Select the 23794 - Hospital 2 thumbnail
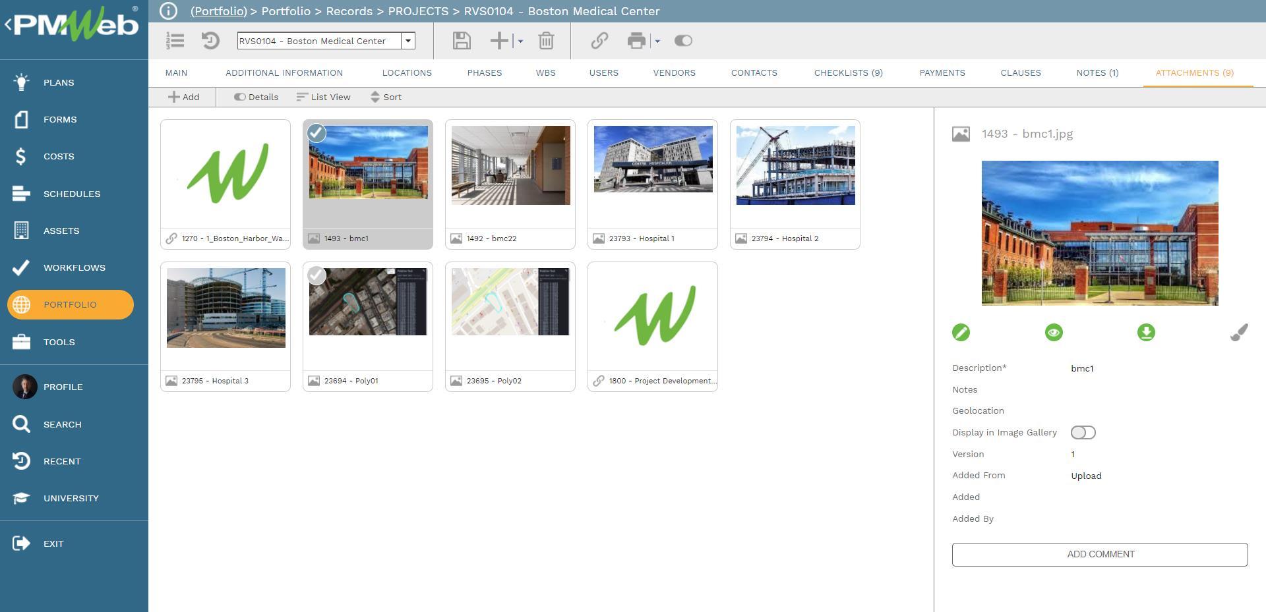This screenshot has height=612, width=1266. tap(795, 166)
